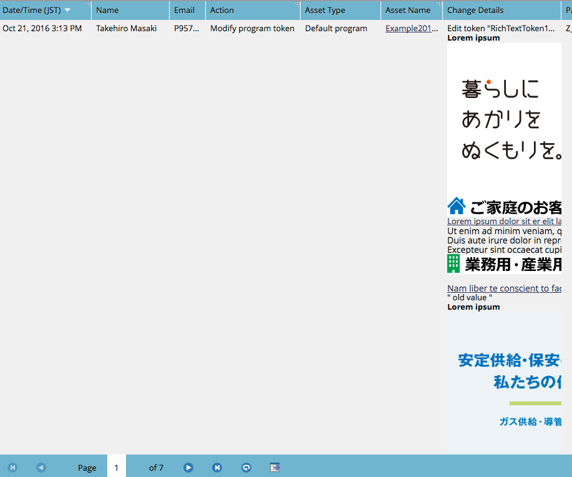Open the Example201... asset name link
This screenshot has height=477, width=572.
tap(411, 28)
